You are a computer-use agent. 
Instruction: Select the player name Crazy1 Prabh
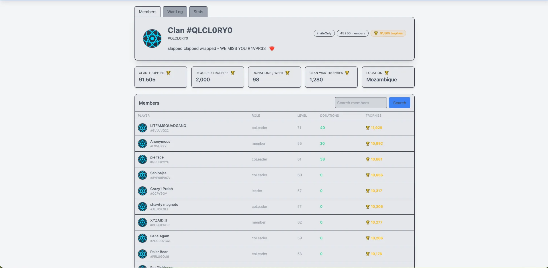[x=161, y=189]
